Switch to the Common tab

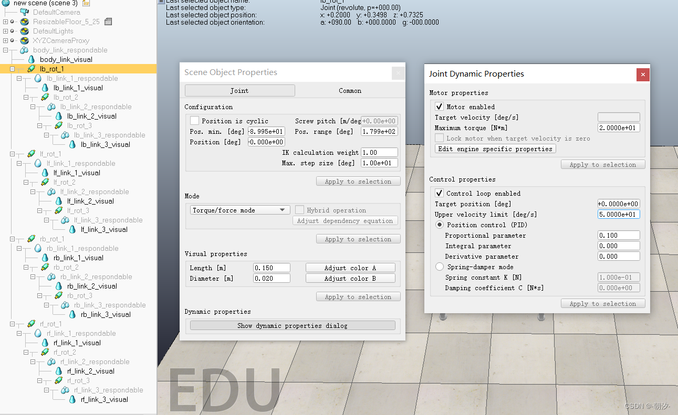(x=350, y=90)
